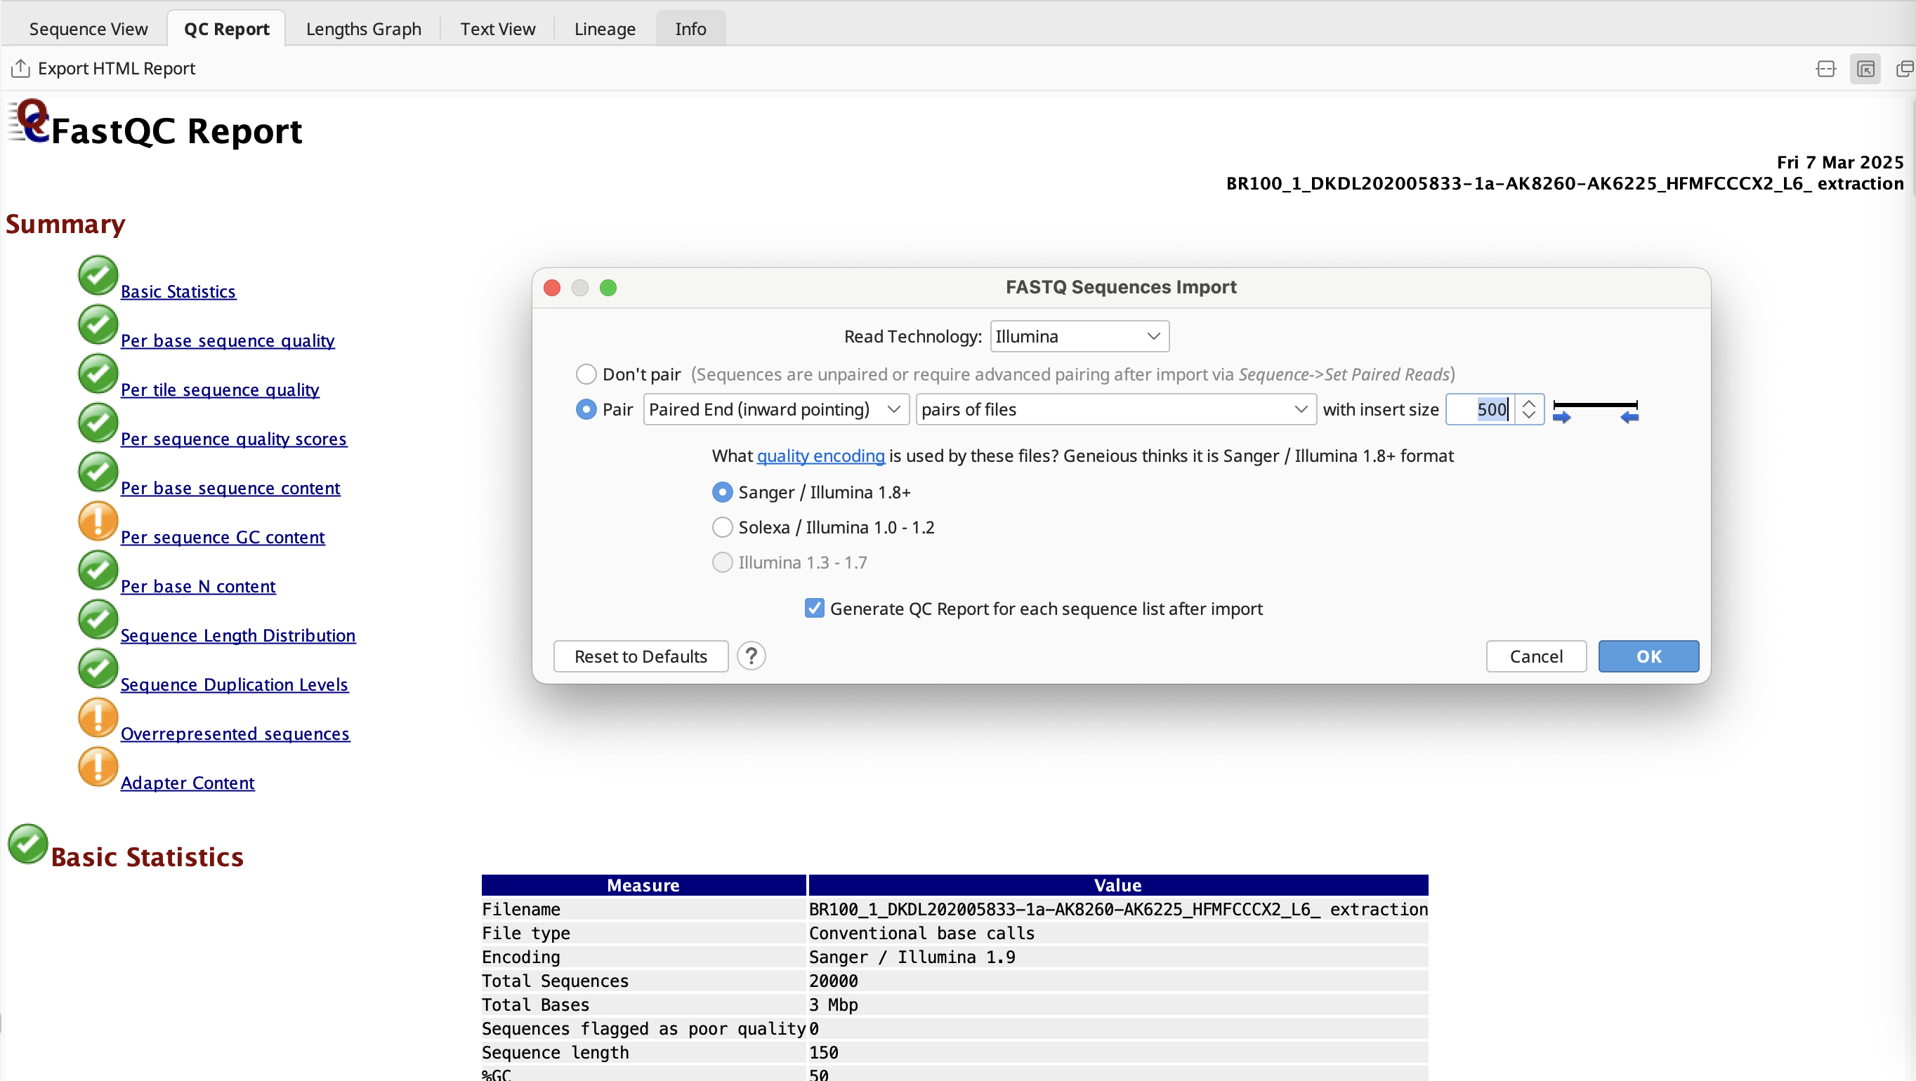Click the split view toolbar icon

coord(1825,69)
